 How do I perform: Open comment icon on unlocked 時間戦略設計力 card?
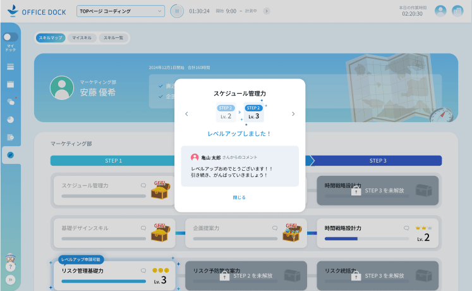(406, 228)
